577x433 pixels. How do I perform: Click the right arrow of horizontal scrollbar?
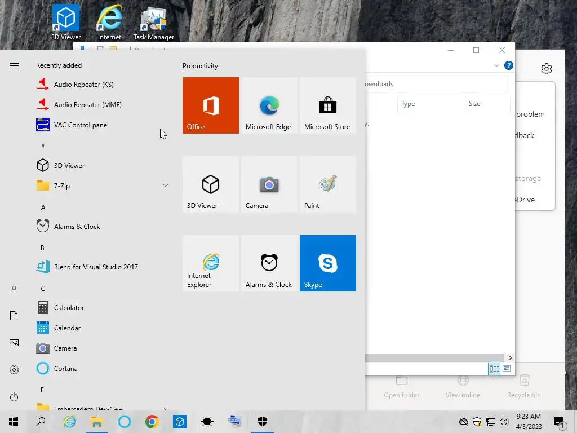pyautogui.click(x=510, y=357)
